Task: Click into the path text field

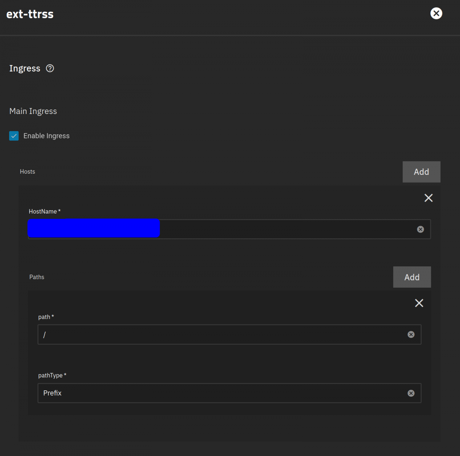Action: [220, 334]
